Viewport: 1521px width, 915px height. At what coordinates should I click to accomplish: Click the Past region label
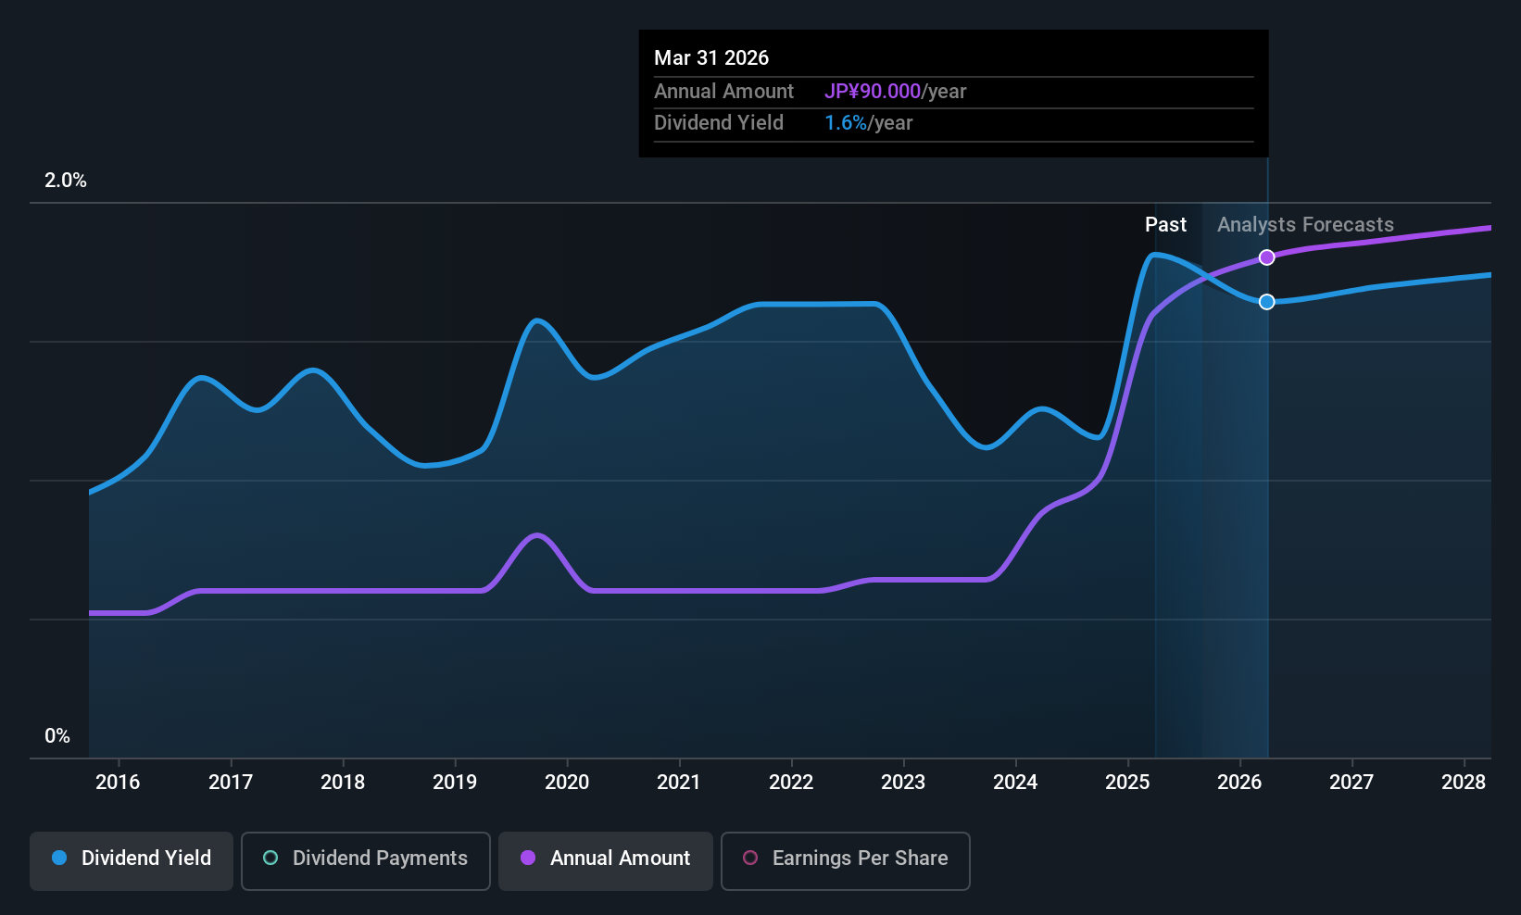[x=1165, y=225]
